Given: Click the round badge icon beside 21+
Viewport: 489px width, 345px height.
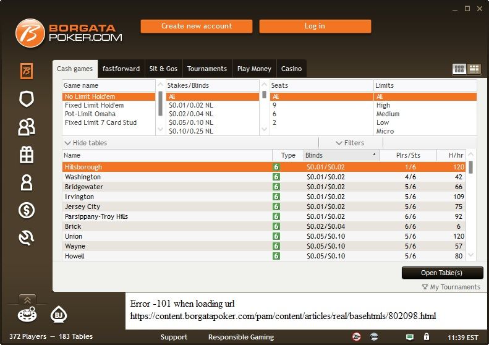Looking at the screenshot, I should [374, 337].
